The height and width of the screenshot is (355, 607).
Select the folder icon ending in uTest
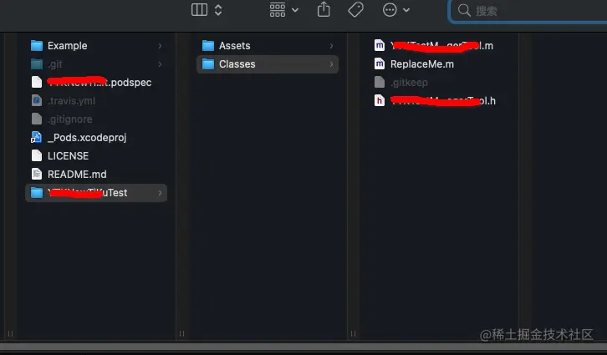pyautogui.click(x=37, y=193)
